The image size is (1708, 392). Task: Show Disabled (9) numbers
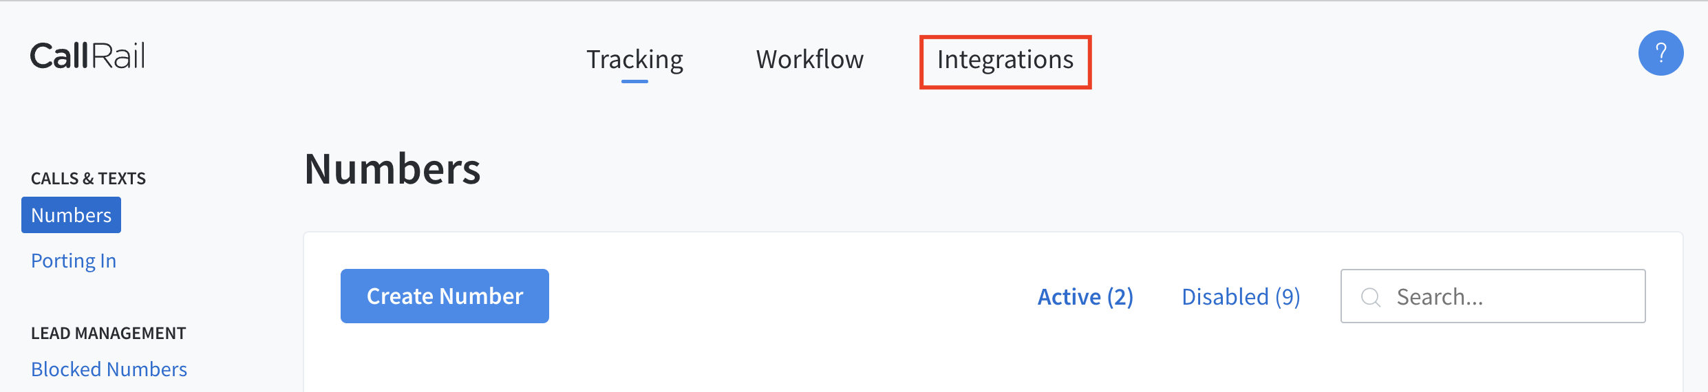tap(1241, 297)
